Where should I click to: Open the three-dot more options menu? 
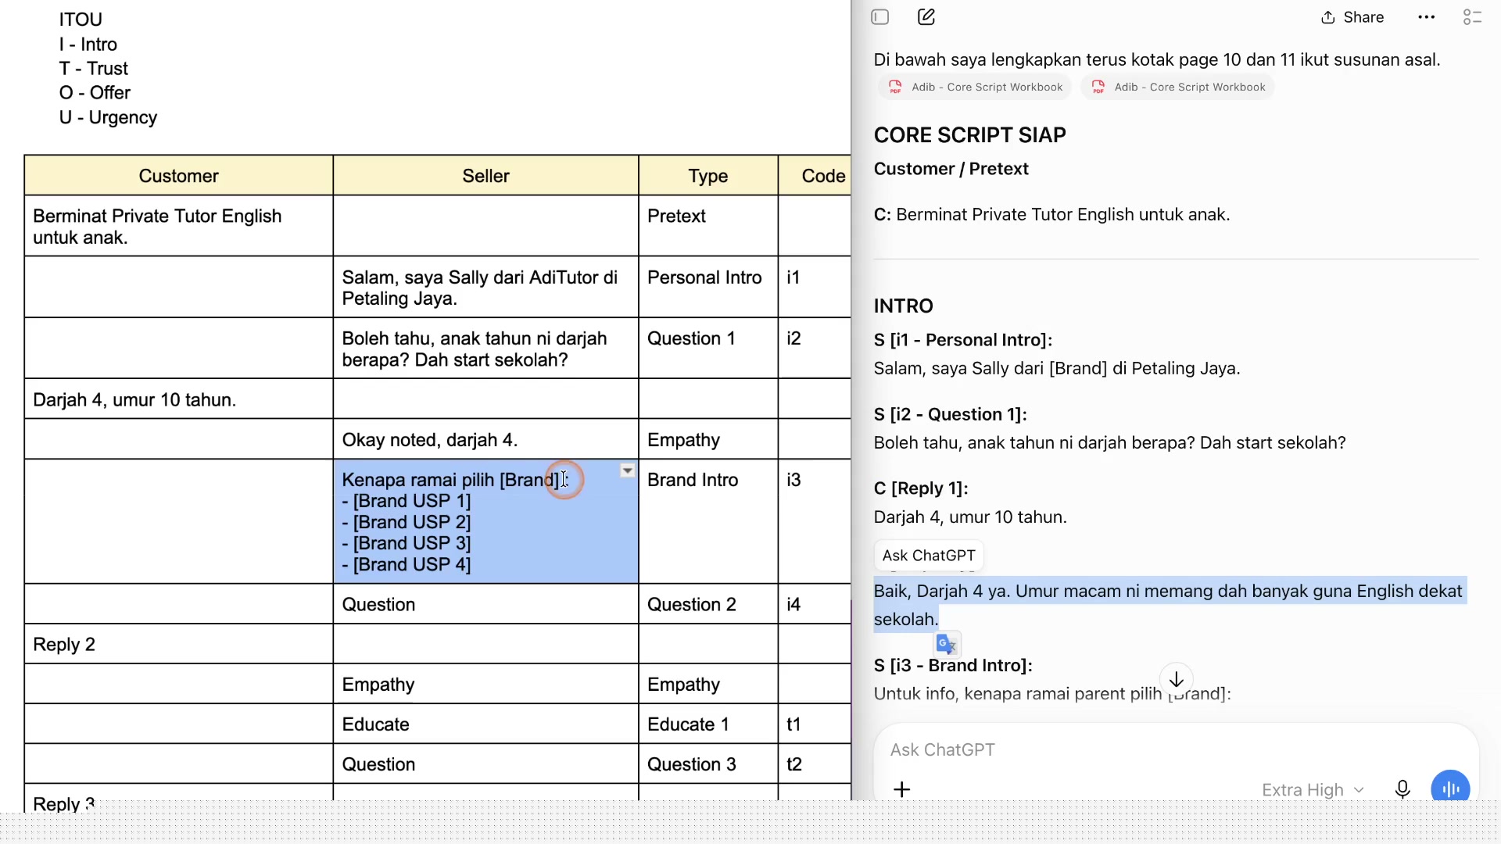1426,17
